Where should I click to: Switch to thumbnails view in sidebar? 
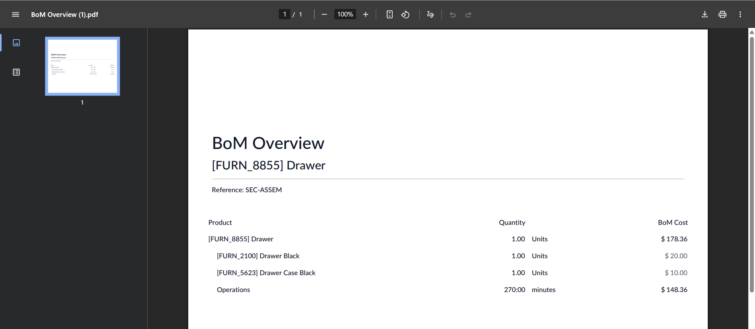[x=16, y=42]
